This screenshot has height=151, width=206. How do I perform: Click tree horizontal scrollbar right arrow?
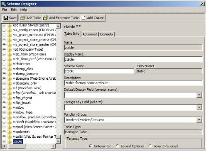[x=53, y=146]
